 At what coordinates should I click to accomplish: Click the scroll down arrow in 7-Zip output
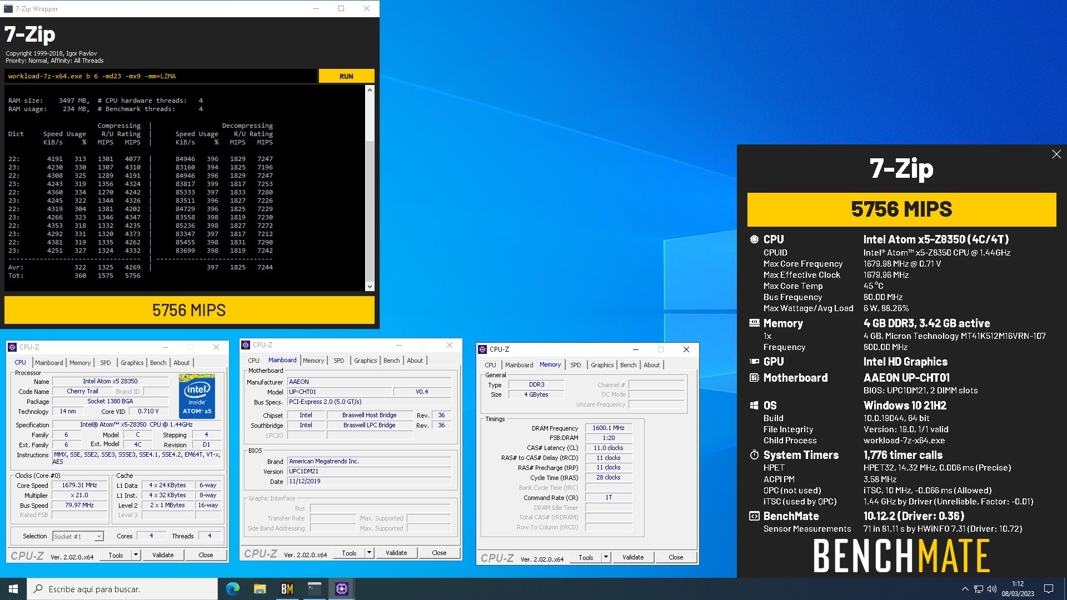pyautogui.click(x=370, y=287)
